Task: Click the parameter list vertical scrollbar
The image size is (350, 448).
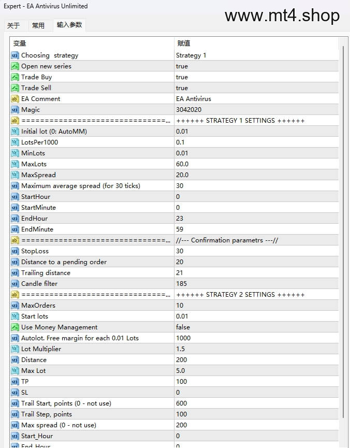Action: (343, 232)
